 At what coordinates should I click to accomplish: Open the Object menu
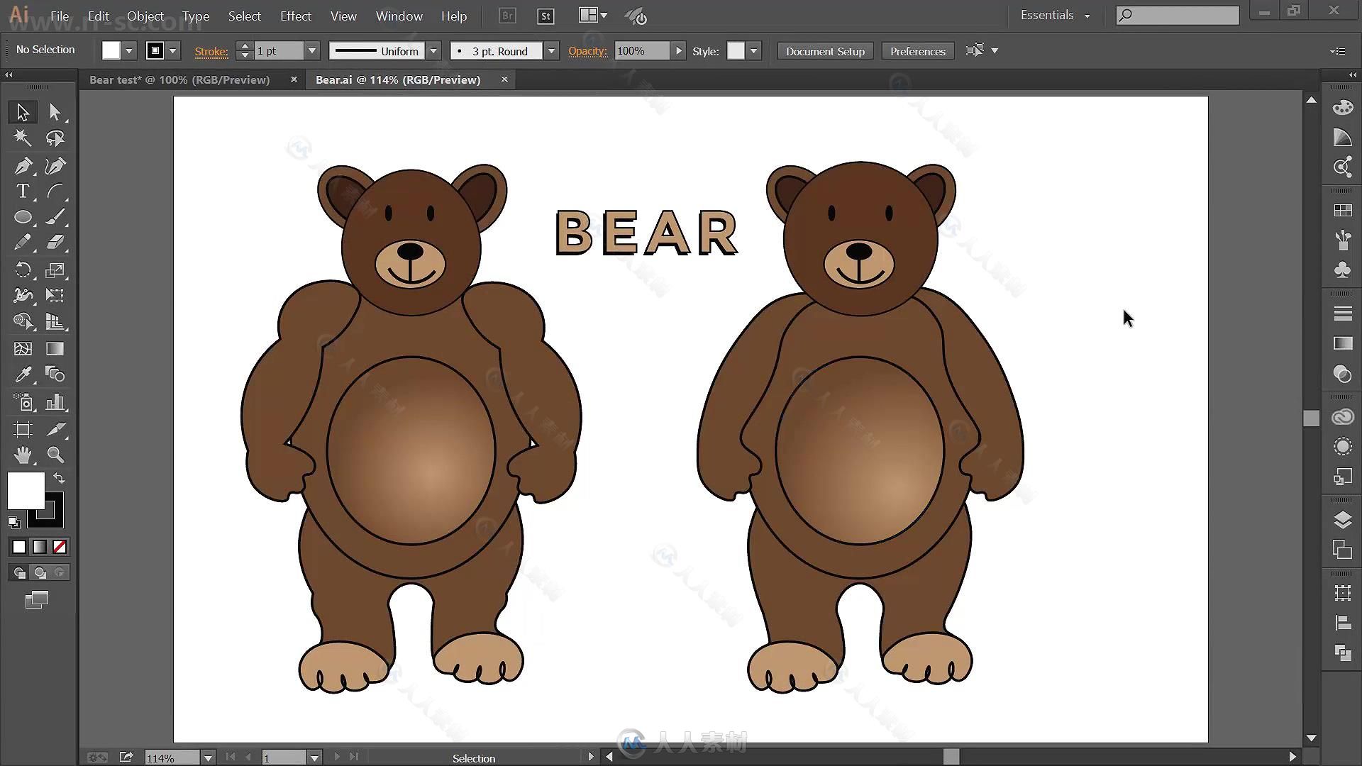pos(145,16)
